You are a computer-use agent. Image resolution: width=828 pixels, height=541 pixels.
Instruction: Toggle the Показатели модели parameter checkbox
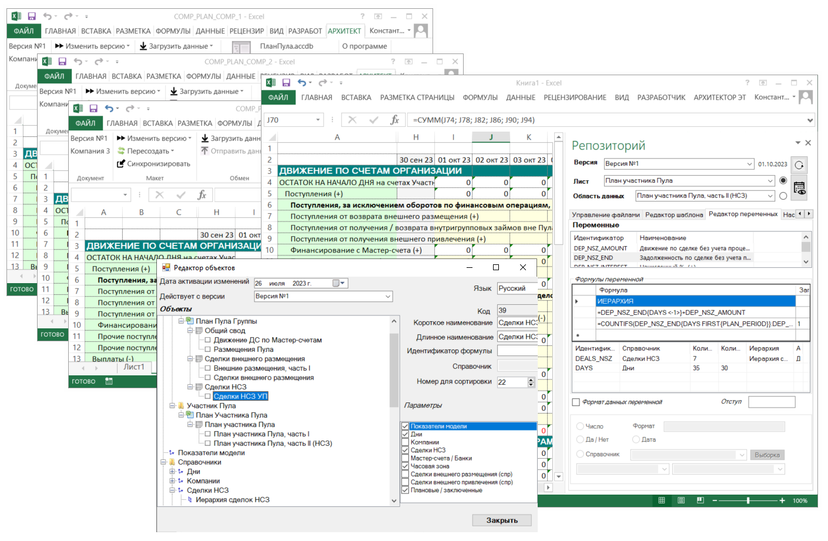(x=405, y=426)
